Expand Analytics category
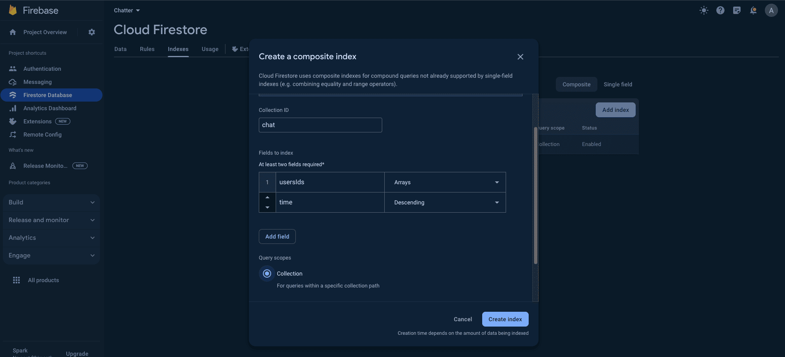This screenshot has width=785, height=357. point(51,238)
